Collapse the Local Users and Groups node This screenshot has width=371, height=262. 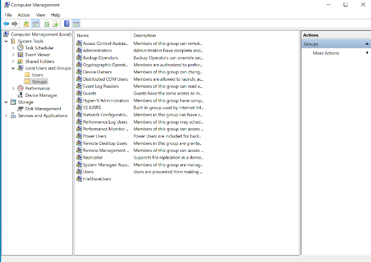[13, 68]
